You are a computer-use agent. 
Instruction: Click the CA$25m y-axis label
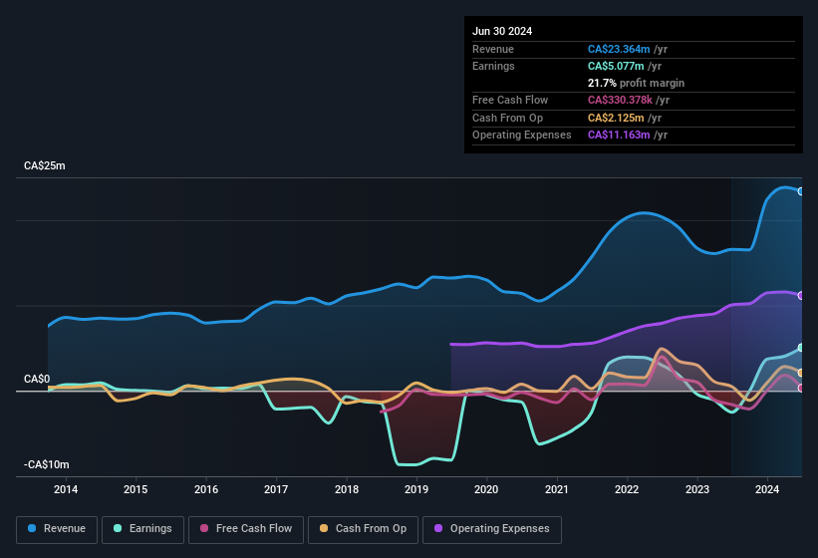click(45, 165)
